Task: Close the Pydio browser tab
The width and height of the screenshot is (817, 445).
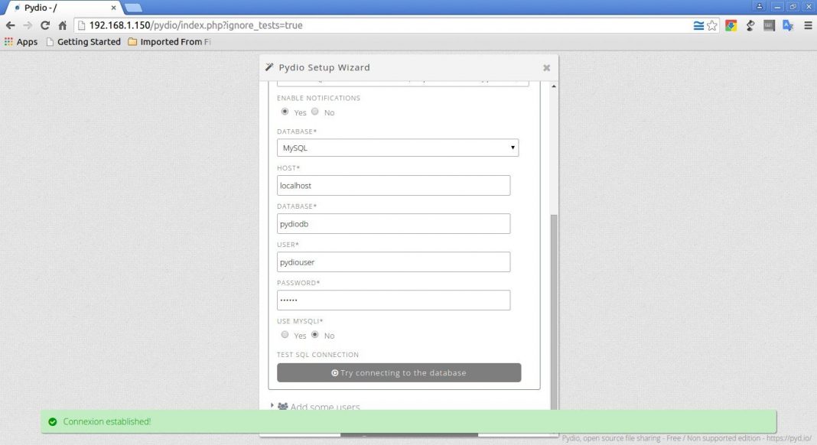Action: [x=113, y=8]
